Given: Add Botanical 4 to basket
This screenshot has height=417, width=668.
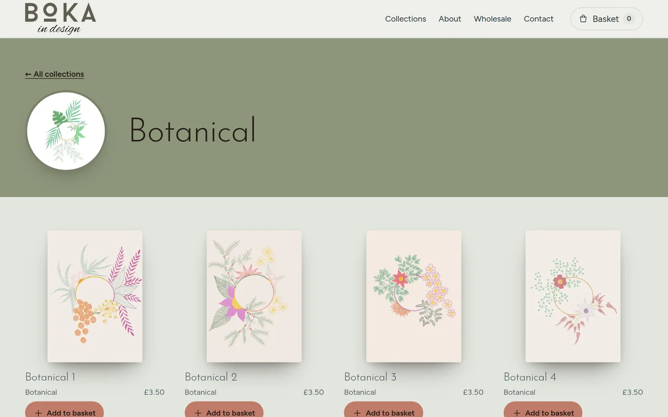Looking at the screenshot, I should coord(543,410).
